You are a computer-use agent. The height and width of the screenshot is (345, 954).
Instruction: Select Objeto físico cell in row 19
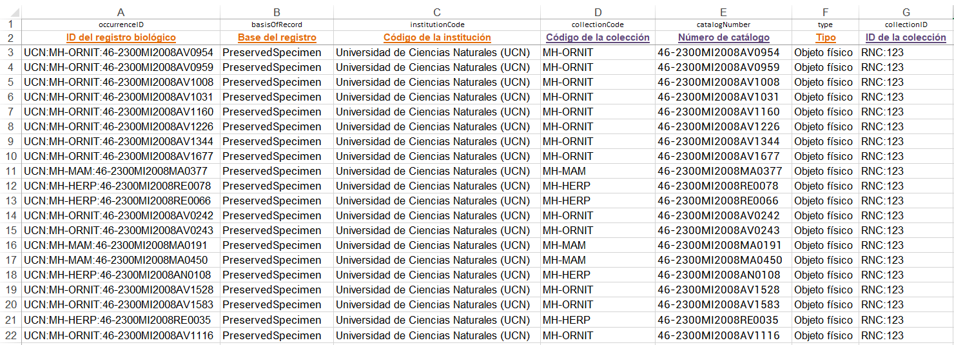tap(825, 290)
